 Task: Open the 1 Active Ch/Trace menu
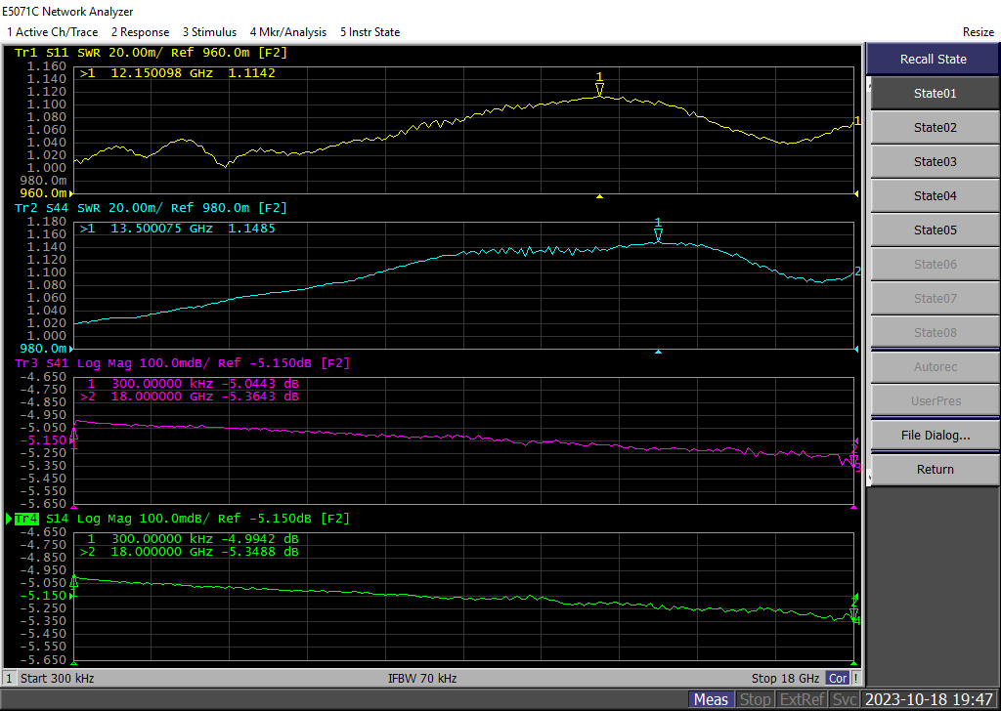click(x=53, y=32)
